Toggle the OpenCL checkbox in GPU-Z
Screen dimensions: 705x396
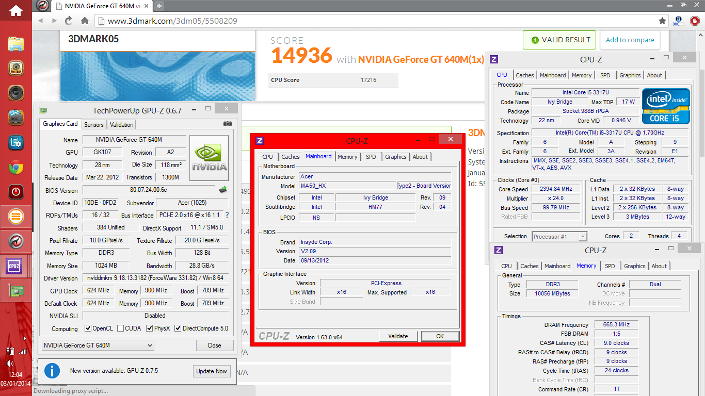88,328
